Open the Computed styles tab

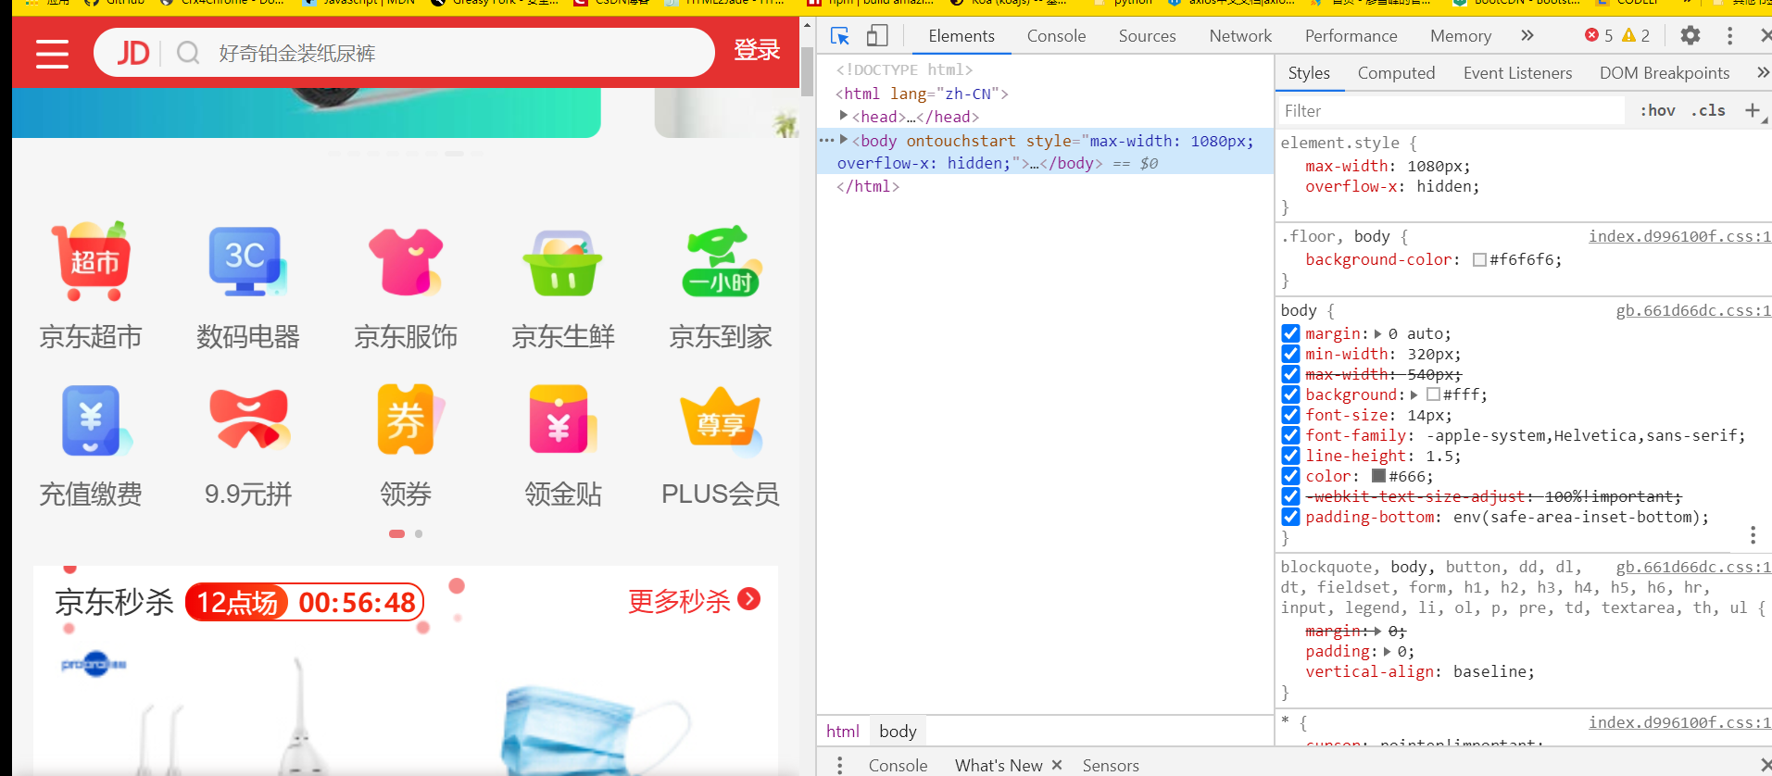point(1396,72)
